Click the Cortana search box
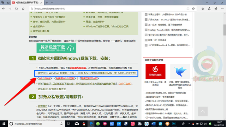Screen dimensions: 226x127 36,124
